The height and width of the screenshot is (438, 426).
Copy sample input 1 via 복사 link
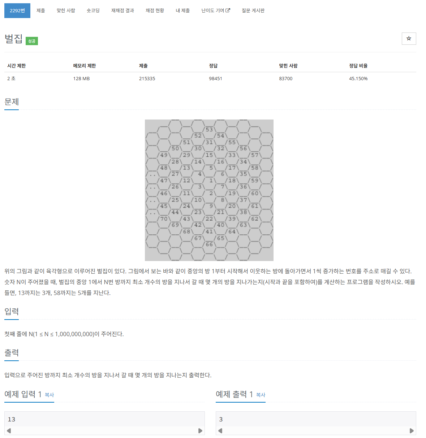tap(49, 395)
